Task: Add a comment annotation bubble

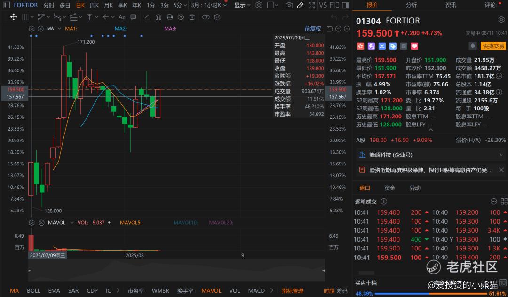Action: click(133, 17)
